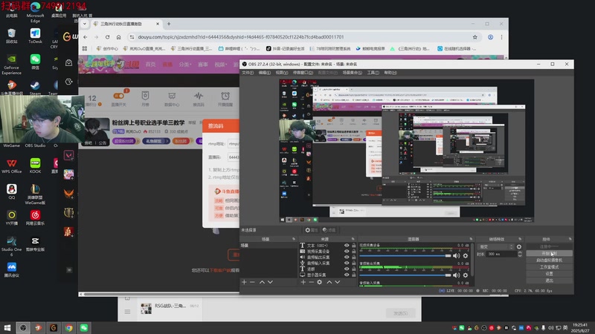This screenshot has width=595, height=334.
Task: Remove selected source with minus icon
Action: pyautogui.click(x=311, y=282)
